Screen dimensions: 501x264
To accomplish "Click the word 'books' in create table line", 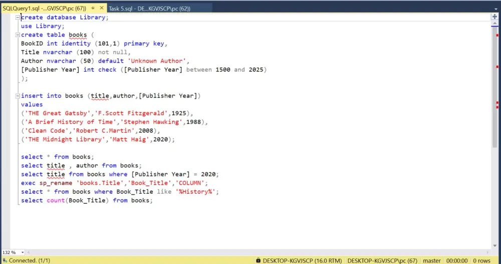I will 78,35.
